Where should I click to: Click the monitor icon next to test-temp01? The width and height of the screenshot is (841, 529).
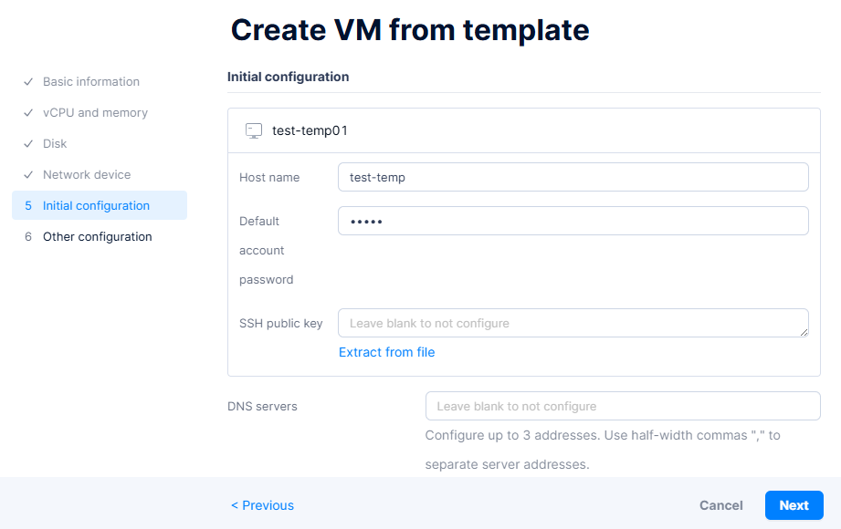coord(254,130)
